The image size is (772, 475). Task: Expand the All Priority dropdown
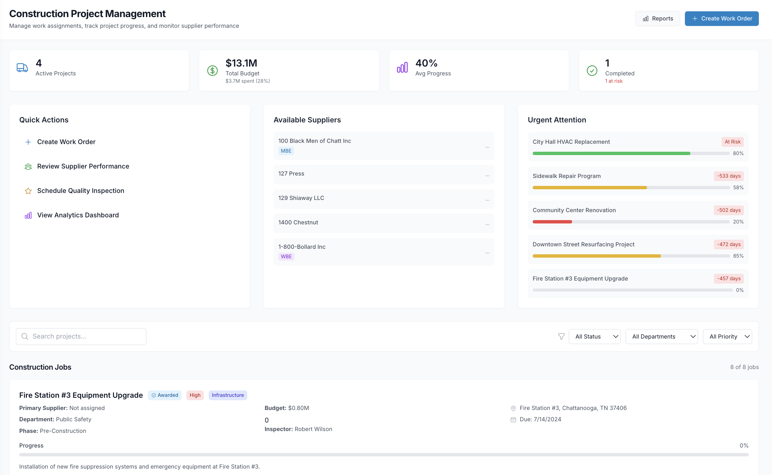pos(727,336)
